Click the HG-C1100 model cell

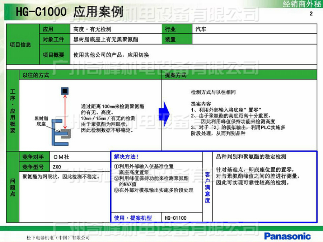tap(176, 218)
